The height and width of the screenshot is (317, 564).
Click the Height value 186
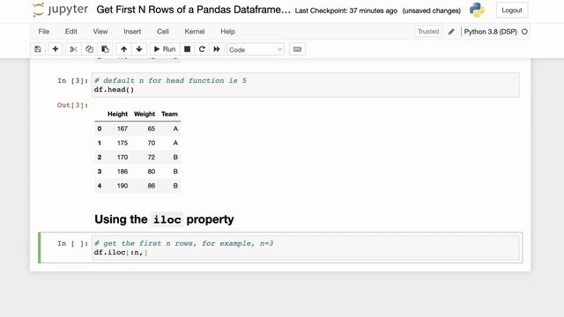point(122,172)
